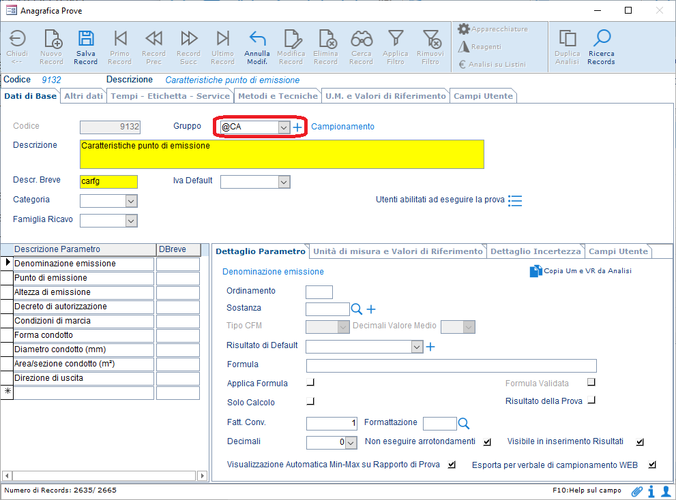
Task: Toggle Visibile in inserimento Risultati checkbox
Action: tap(640, 442)
